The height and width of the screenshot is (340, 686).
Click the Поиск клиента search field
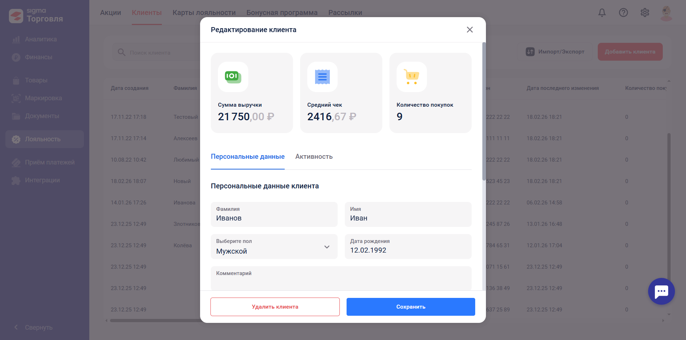157,52
